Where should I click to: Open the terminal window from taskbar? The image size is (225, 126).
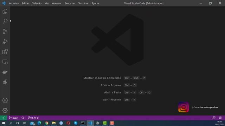[x=83, y=123]
